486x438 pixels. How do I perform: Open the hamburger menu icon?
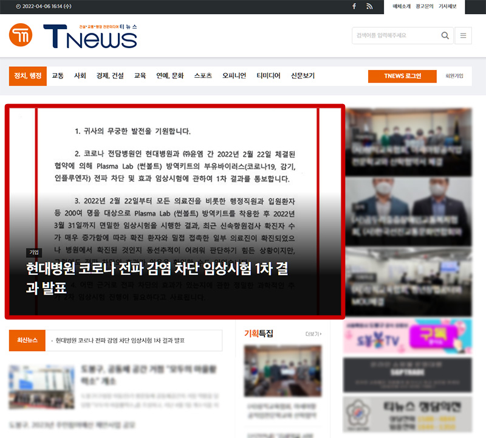pos(463,36)
